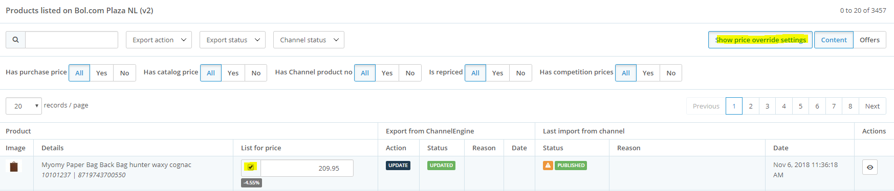The image size is (894, 191).
Task: Select All for Has catalog price
Action: click(211, 73)
